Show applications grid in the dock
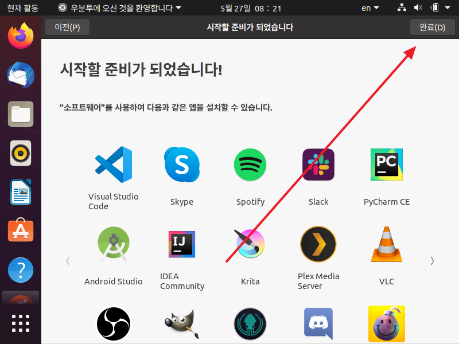This screenshot has width=459, height=344. [21, 323]
